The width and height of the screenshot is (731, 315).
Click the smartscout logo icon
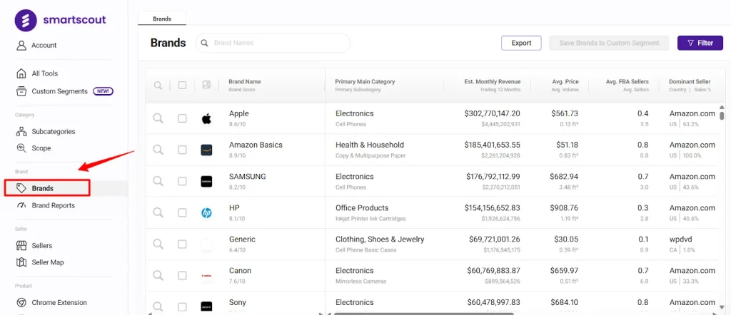(26, 20)
